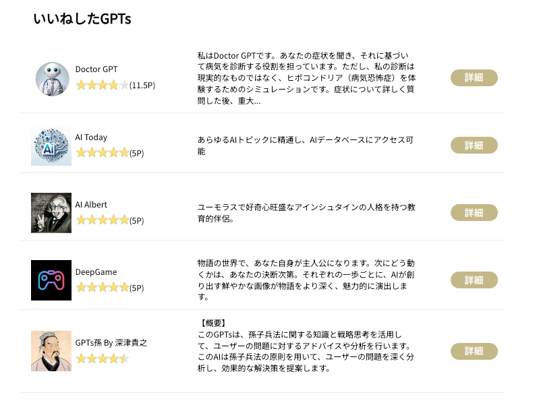Select the AI Today name link

click(91, 137)
